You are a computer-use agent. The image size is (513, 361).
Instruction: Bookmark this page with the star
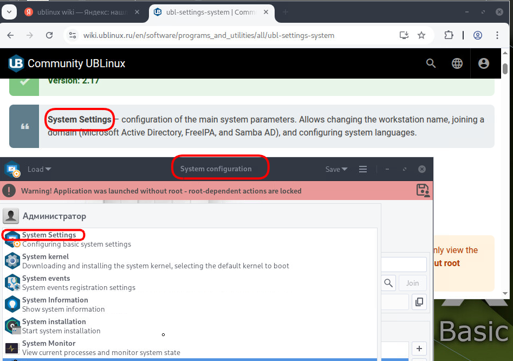421,35
